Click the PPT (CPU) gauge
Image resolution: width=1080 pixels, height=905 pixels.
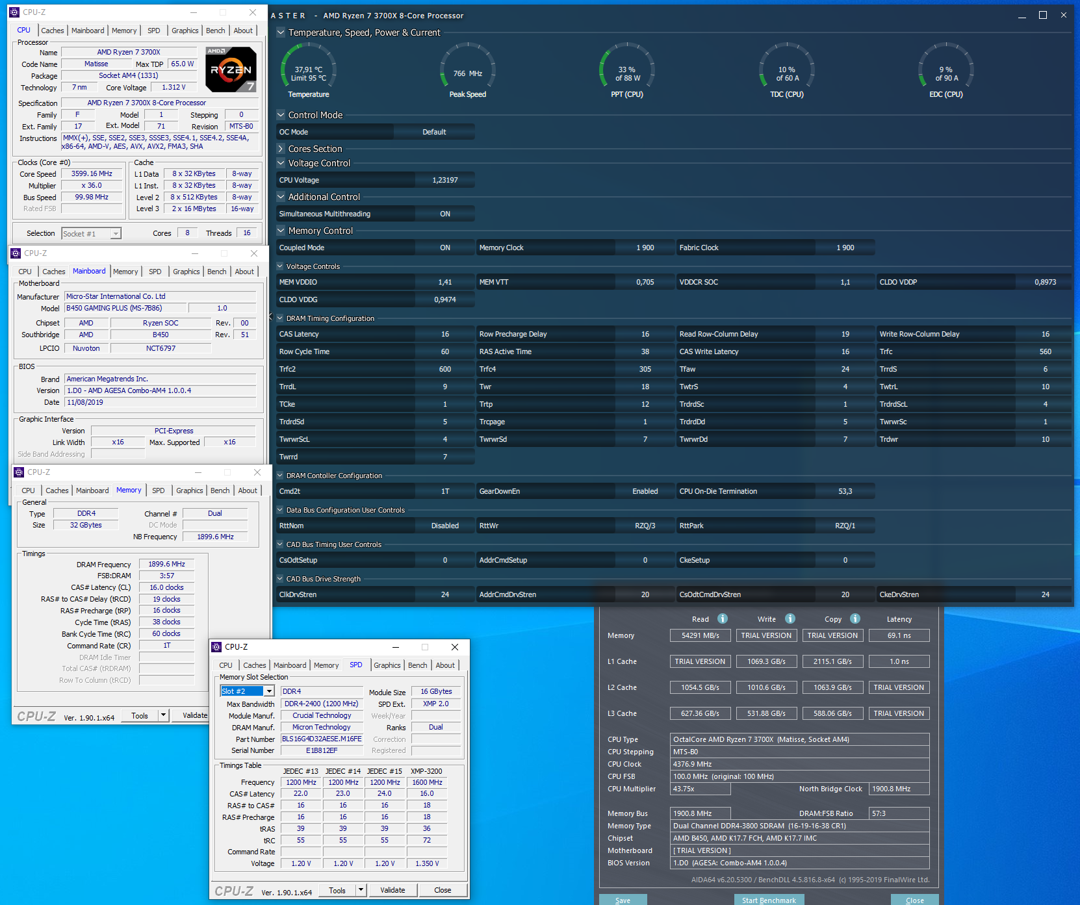(627, 70)
